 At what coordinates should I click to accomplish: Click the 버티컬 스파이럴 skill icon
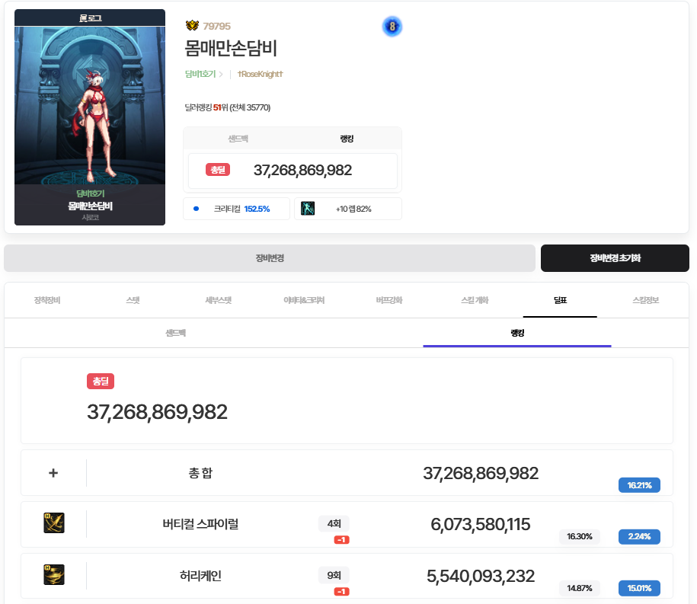point(54,523)
